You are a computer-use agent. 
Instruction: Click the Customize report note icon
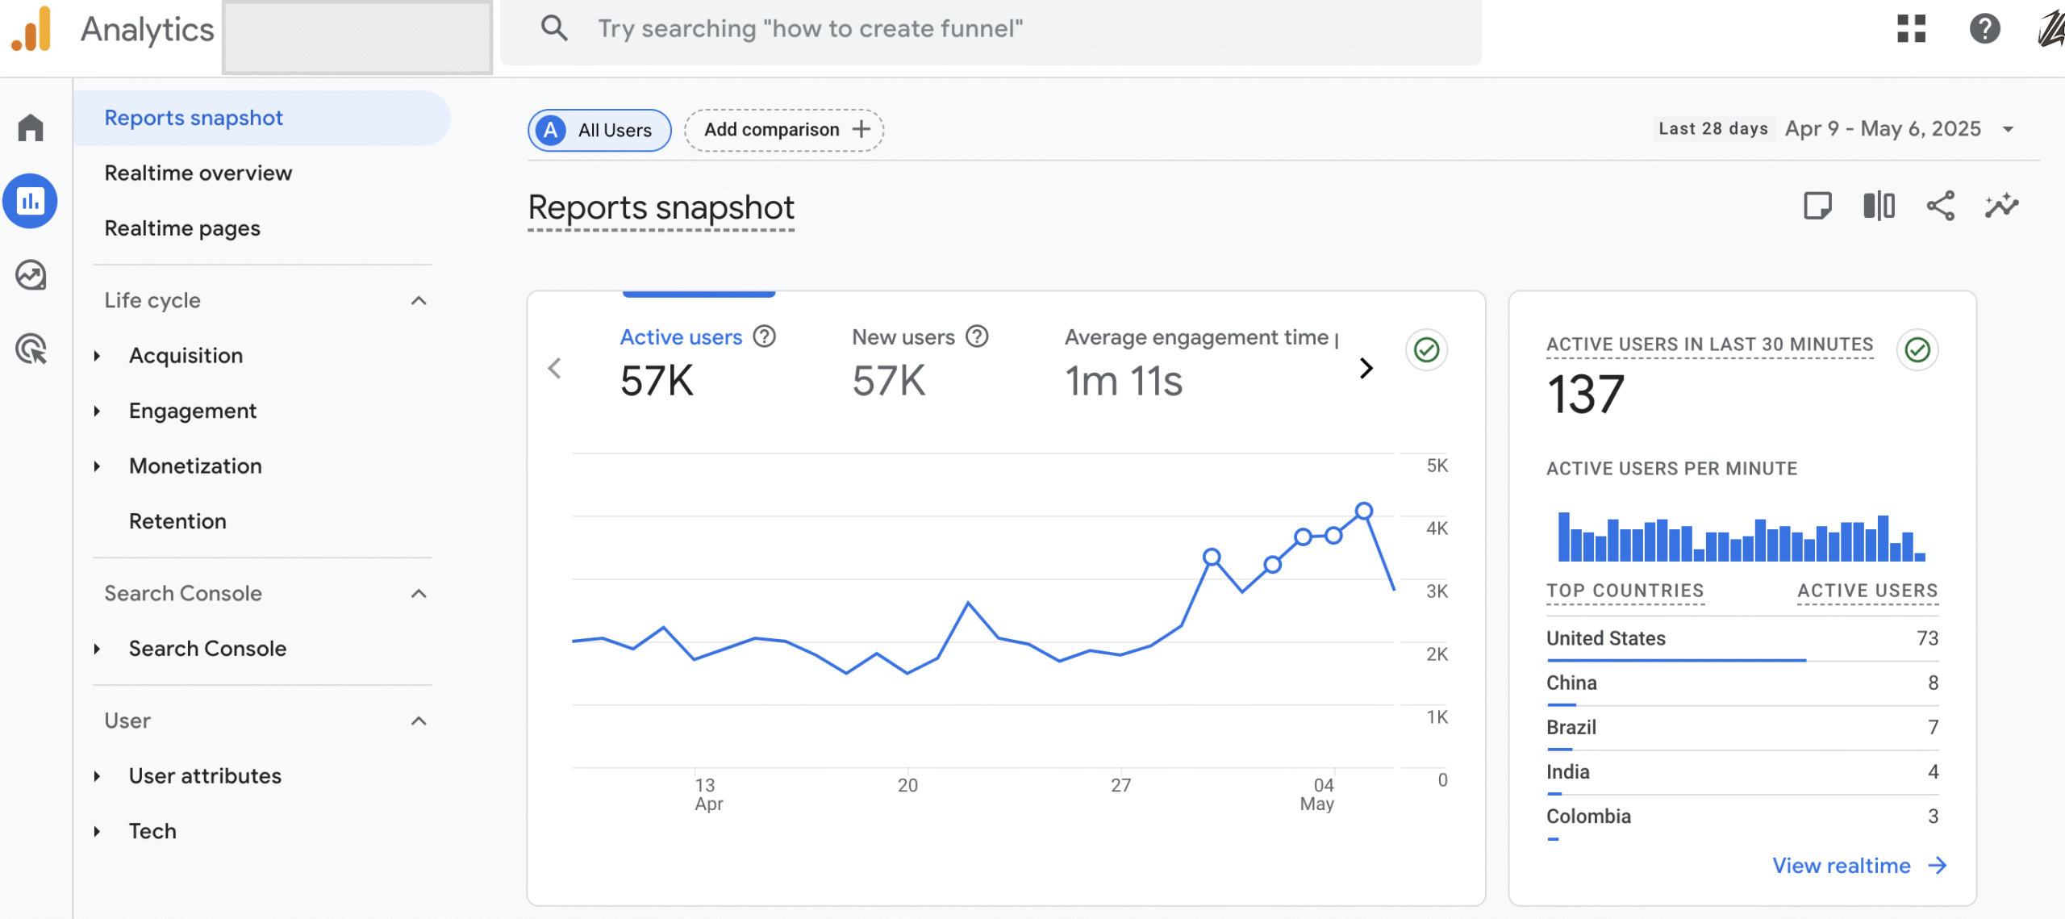pos(1817,206)
